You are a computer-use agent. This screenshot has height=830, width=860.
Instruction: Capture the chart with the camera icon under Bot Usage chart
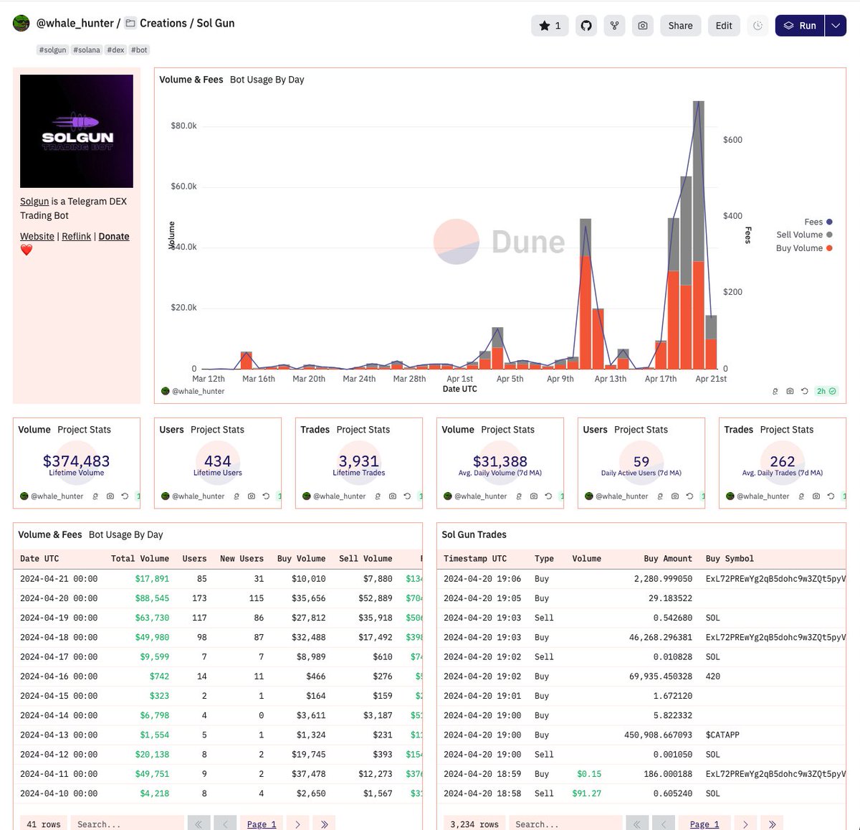790,391
